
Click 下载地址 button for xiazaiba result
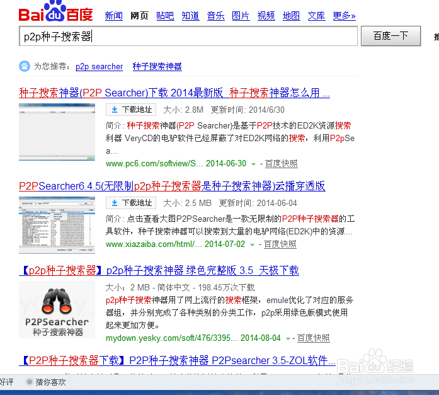[x=131, y=203]
